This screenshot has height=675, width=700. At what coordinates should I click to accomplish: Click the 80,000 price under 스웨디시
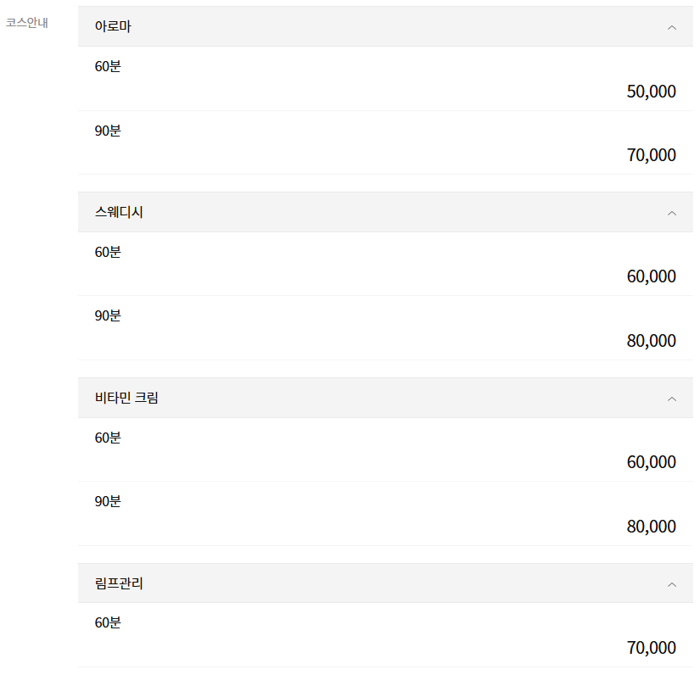click(651, 341)
